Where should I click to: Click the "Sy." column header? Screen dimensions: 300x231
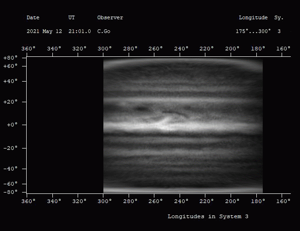point(278,18)
